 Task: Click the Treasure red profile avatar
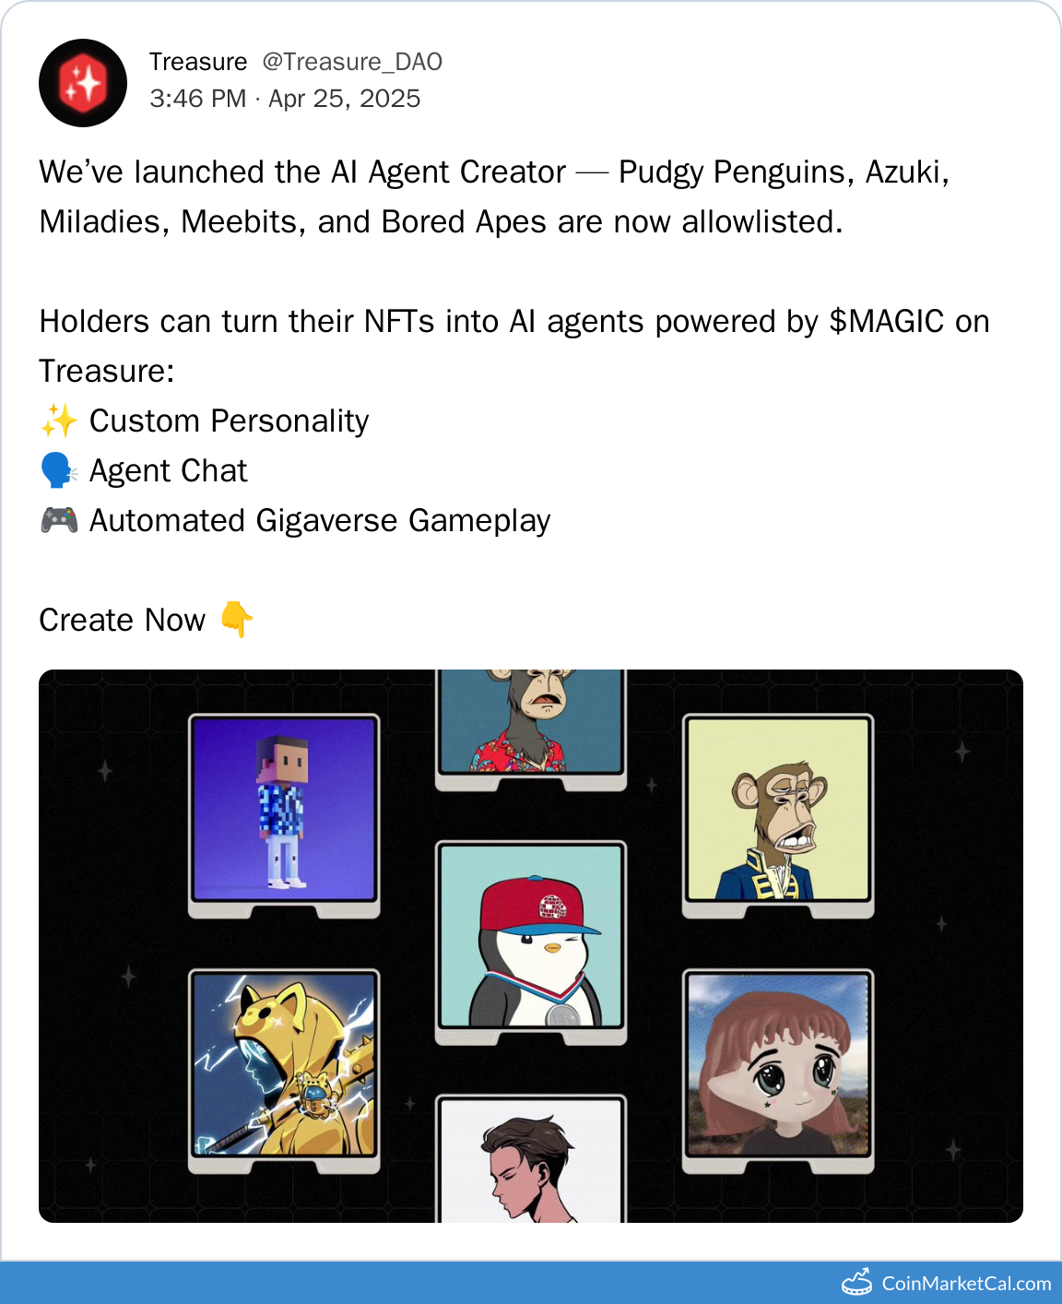(83, 83)
